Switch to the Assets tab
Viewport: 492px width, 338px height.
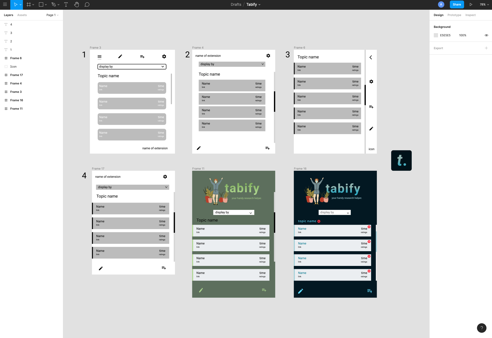[22, 15]
